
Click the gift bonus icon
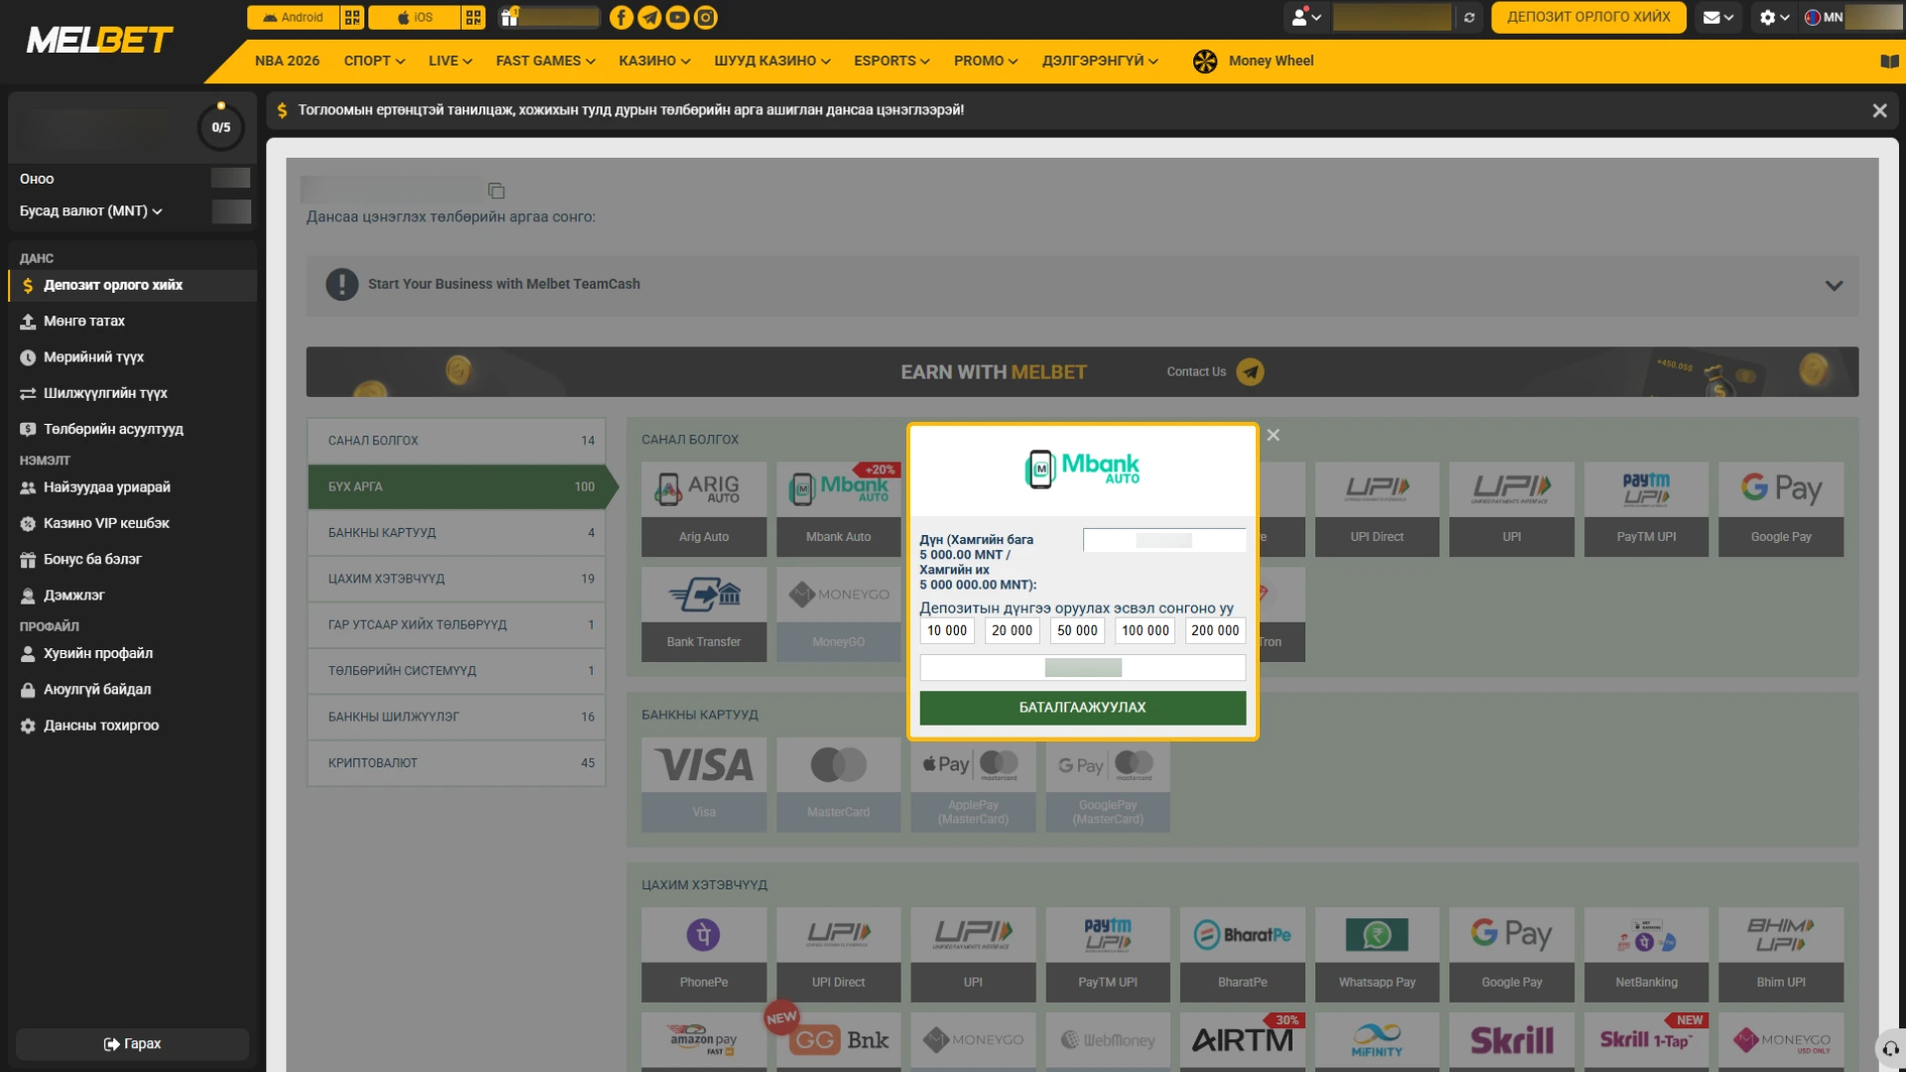coord(509,17)
